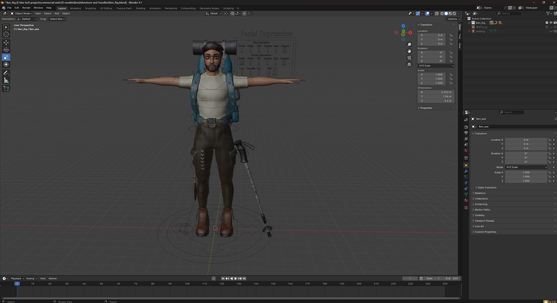Open the Render properties tab
557x303 pixels.
point(466,127)
